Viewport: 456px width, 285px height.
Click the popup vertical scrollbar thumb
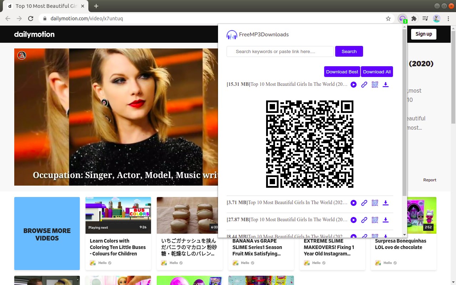click(x=404, y=112)
